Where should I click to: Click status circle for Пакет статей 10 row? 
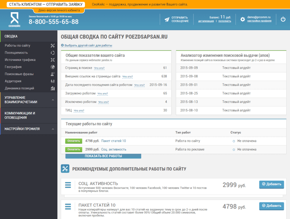pyautogui.click(x=234, y=141)
